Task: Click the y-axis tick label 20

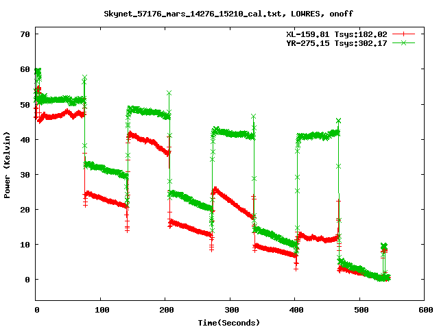Action: (25, 210)
